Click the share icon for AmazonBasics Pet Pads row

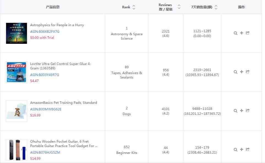[248, 111]
